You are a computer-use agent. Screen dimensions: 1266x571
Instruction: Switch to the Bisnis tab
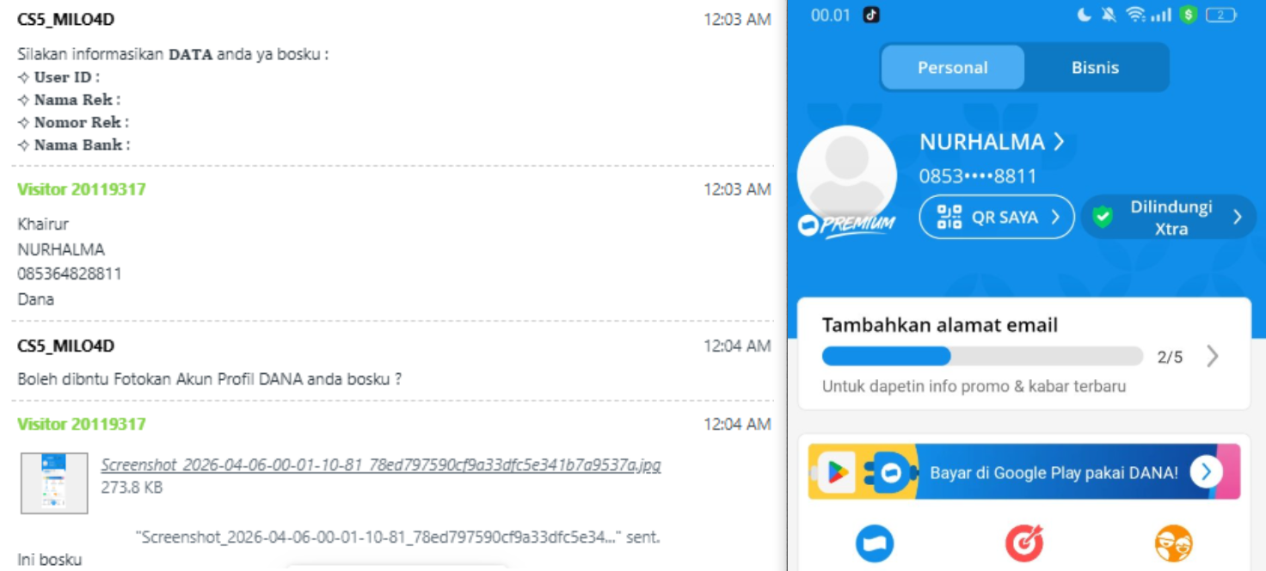pos(1095,67)
